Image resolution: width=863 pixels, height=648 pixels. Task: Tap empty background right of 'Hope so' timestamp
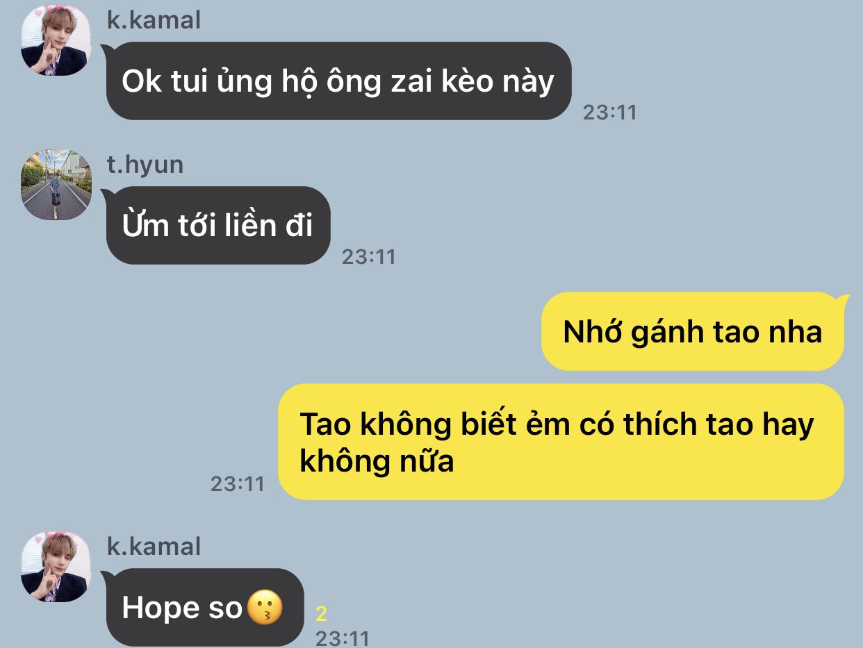(x=611, y=604)
